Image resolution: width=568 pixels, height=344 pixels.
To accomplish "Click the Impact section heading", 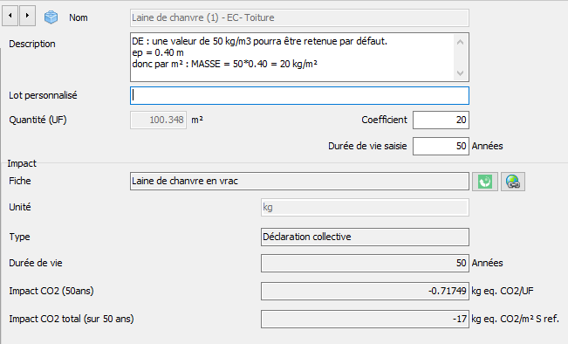I will (22, 163).
